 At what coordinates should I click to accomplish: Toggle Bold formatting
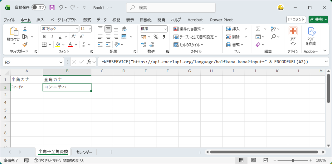(x=44, y=37)
